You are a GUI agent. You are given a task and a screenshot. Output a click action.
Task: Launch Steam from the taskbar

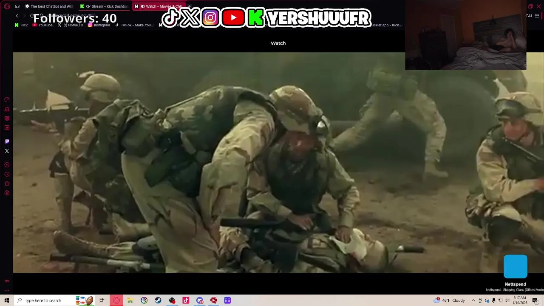158,300
